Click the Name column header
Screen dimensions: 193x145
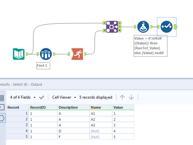tap(101, 107)
